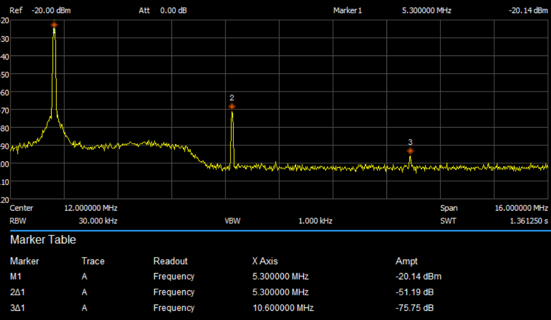
Task: Click the Ampt column header
Action: (407, 261)
